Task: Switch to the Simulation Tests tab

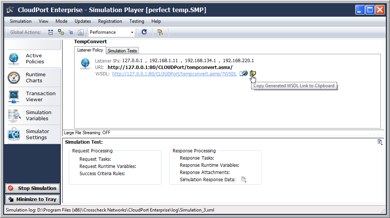Action: 122,51
